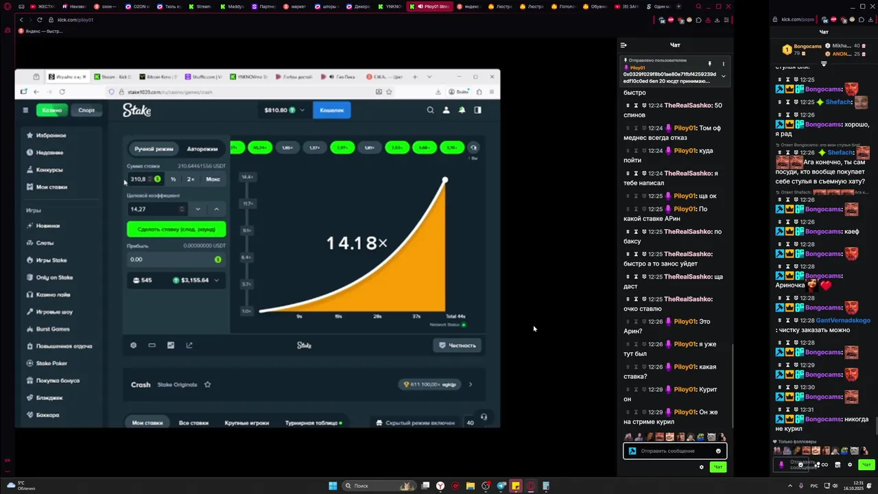Open live stats chart icon under game
This screenshot has width=878, height=494.
171,345
